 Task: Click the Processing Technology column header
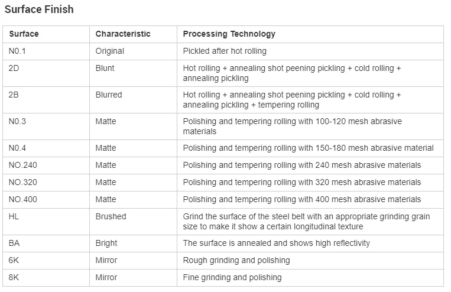[x=229, y=34]
